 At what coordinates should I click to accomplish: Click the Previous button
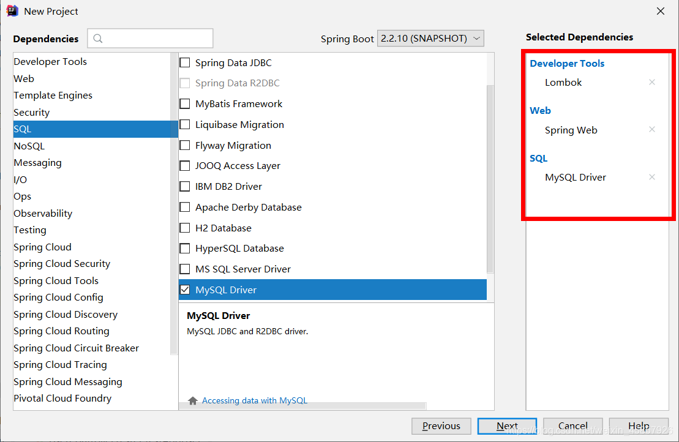(x=441, y=426)
